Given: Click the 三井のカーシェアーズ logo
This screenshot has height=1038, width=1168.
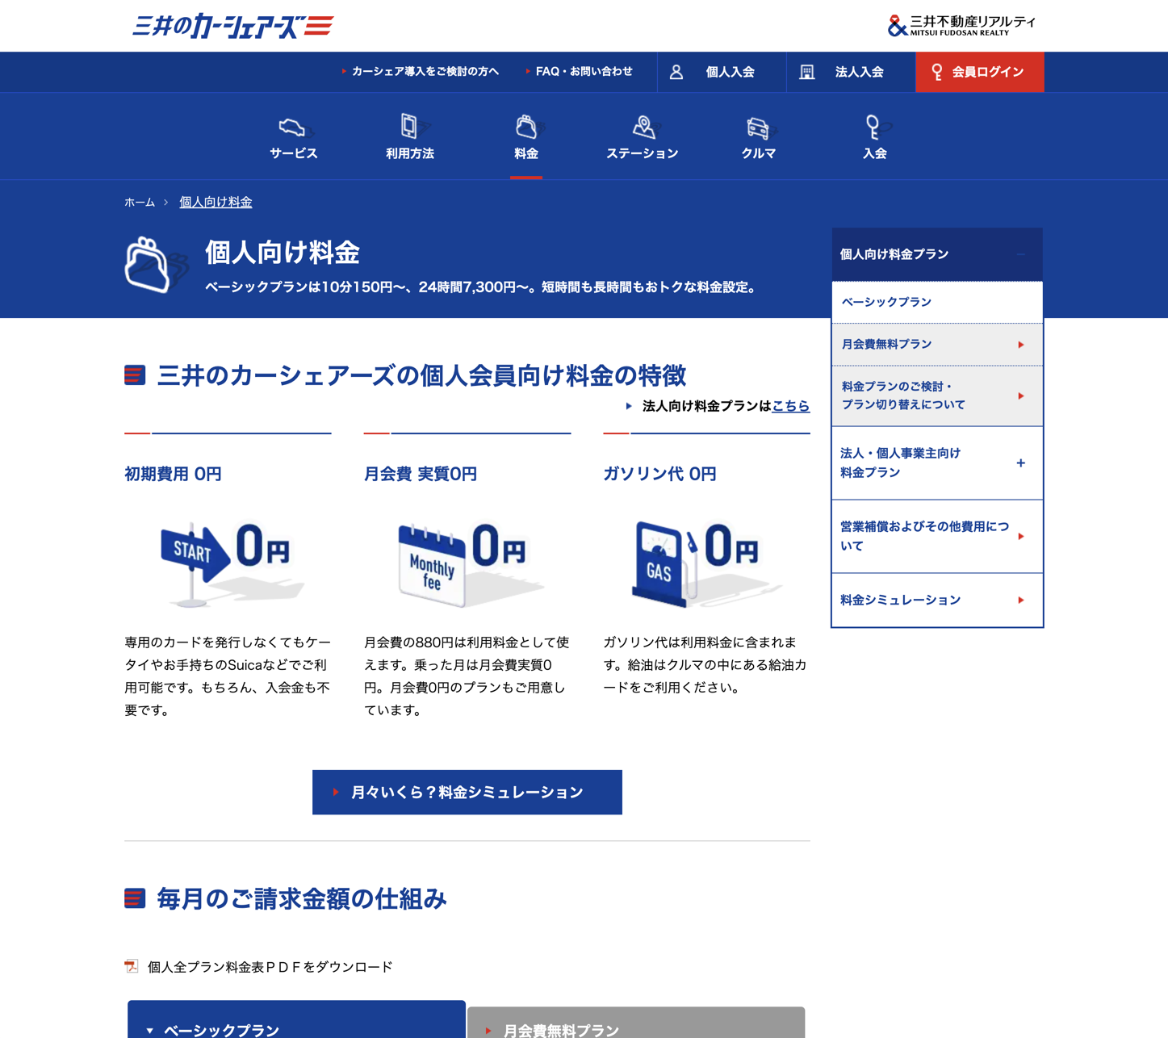Looking at the screenshot, I should click(x=232, y=26).
